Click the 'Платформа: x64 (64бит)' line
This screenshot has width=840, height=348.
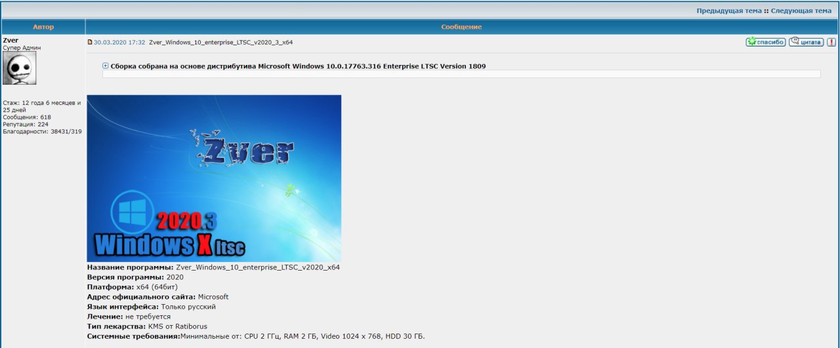[x=133, y=287]
